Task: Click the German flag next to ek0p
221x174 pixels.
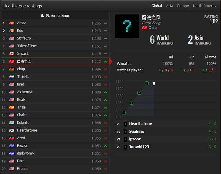Action: 12,69
